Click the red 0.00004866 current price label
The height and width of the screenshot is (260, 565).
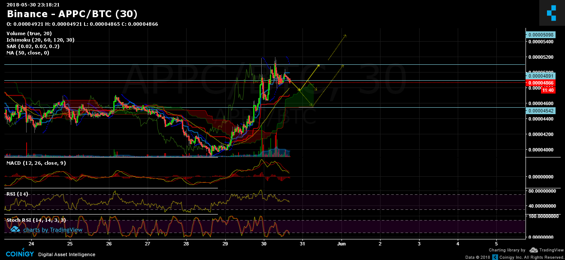541,83
